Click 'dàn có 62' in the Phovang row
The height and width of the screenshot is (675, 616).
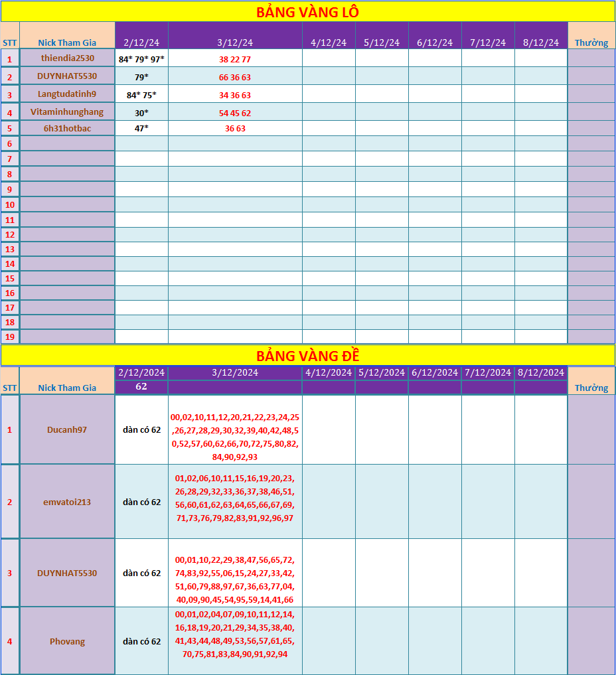click(141, 641)
